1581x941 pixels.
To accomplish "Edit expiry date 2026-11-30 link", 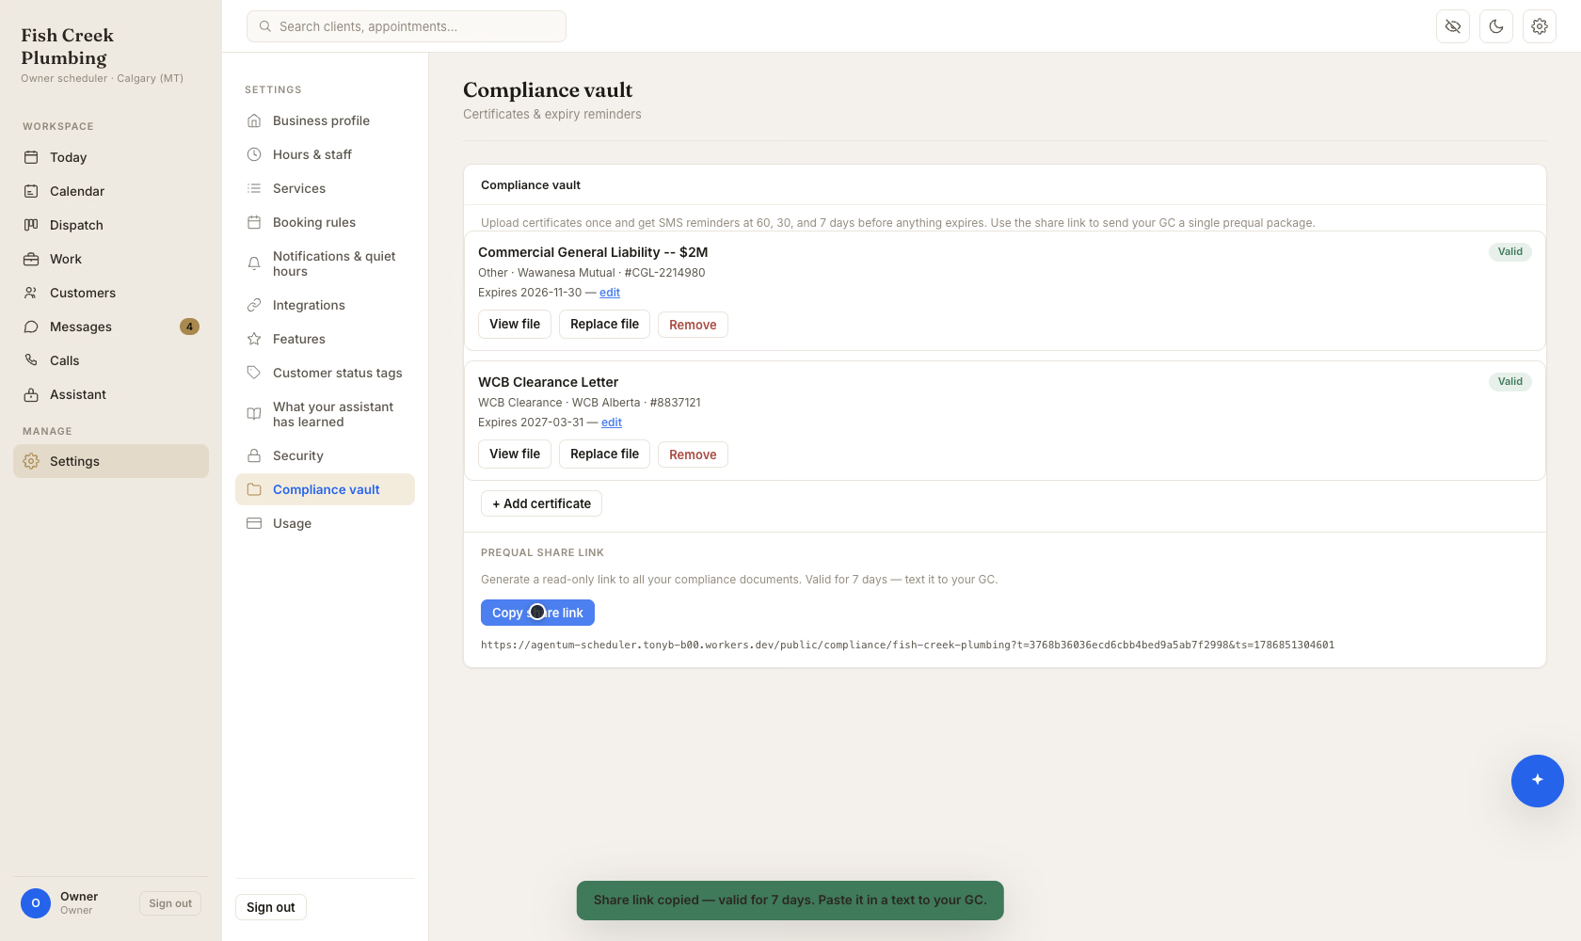I will tap(610, 293).
